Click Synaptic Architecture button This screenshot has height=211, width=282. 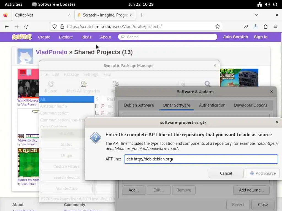coord(66,188)
